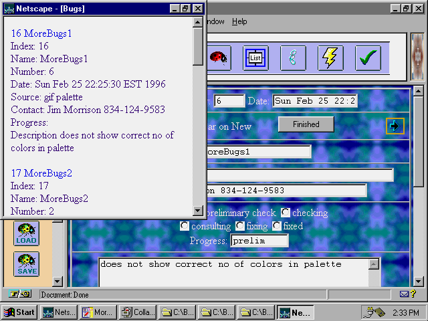
Task: Click the empty source input field
Action: coord(300,175)
